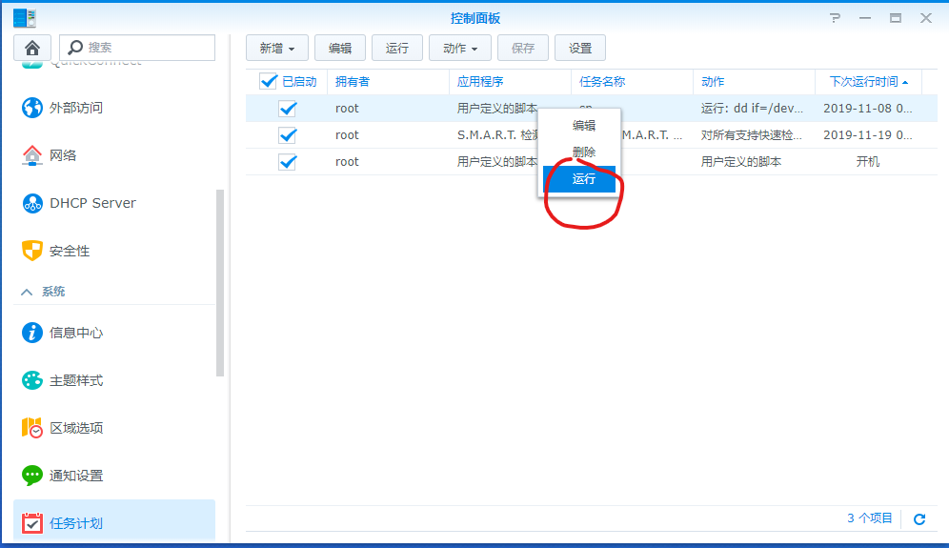949x548 pixels.
Task: Select '用户定义的脚本' action cell in boot row
Action: [740, 162]
